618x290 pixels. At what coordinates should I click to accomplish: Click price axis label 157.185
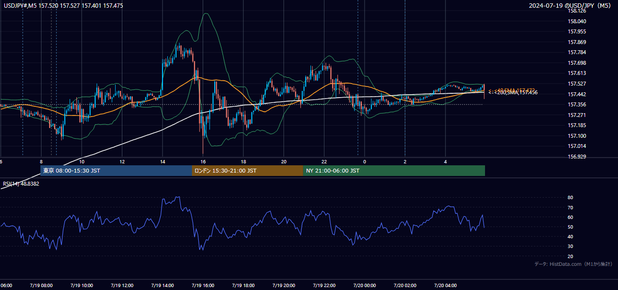click(577, 125)
